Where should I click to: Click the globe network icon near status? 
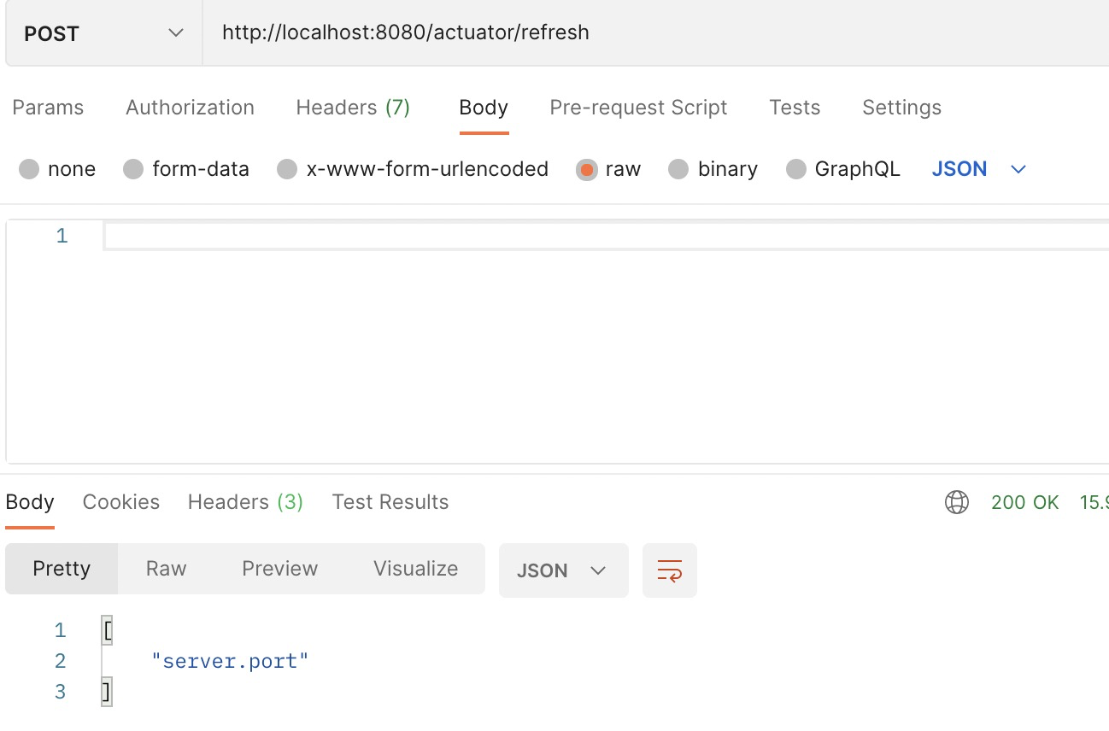click(957, 502)
